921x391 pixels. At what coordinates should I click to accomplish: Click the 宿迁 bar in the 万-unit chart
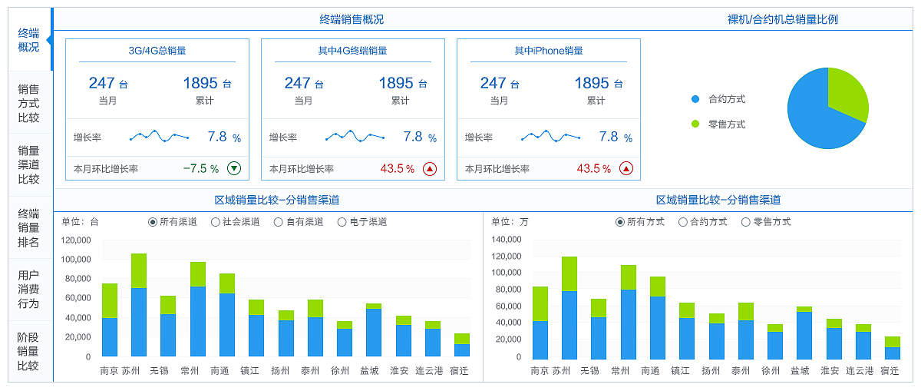[x=893, y=348]
